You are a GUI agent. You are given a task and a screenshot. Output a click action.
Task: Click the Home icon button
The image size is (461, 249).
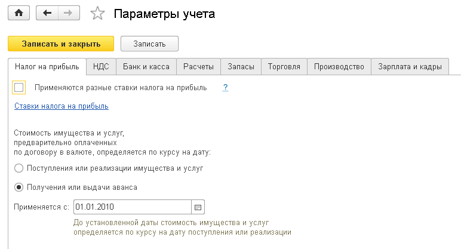tap(18, 13)
